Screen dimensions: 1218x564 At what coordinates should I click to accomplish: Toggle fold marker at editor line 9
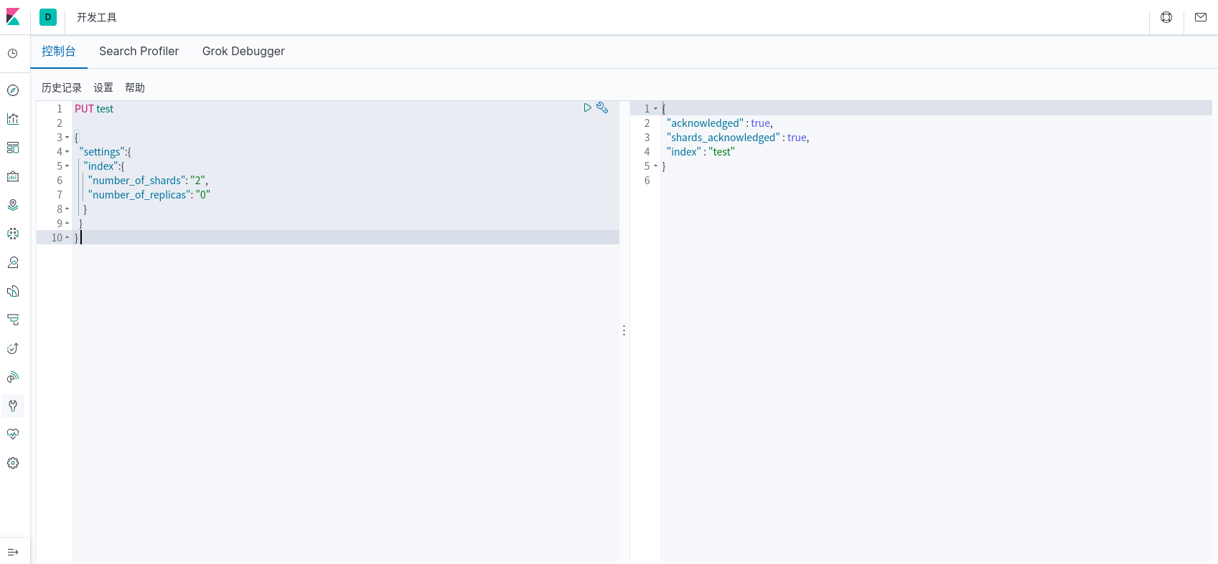[x=67, y=224]
